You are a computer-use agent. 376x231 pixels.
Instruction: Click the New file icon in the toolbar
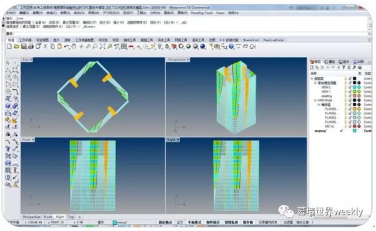[9, 46]
